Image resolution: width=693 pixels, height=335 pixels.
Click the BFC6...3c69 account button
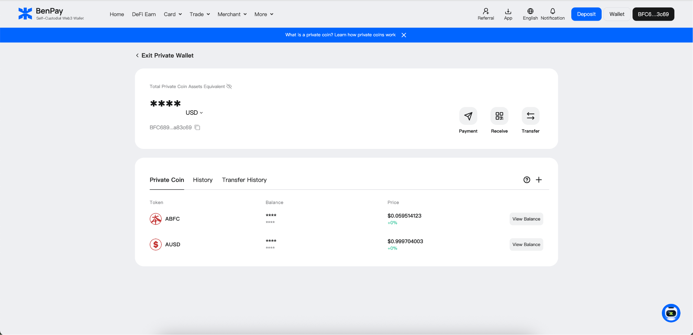point(653,14)
